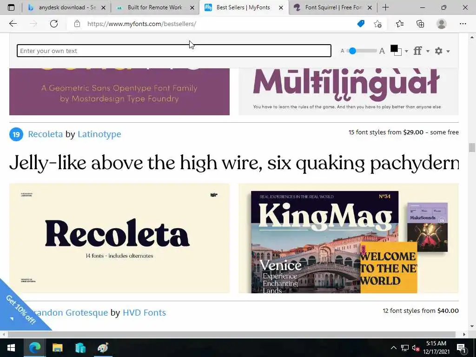Open the Recoleta font link
The height and width of the screenshot is (357, 476).
(45, 134)
